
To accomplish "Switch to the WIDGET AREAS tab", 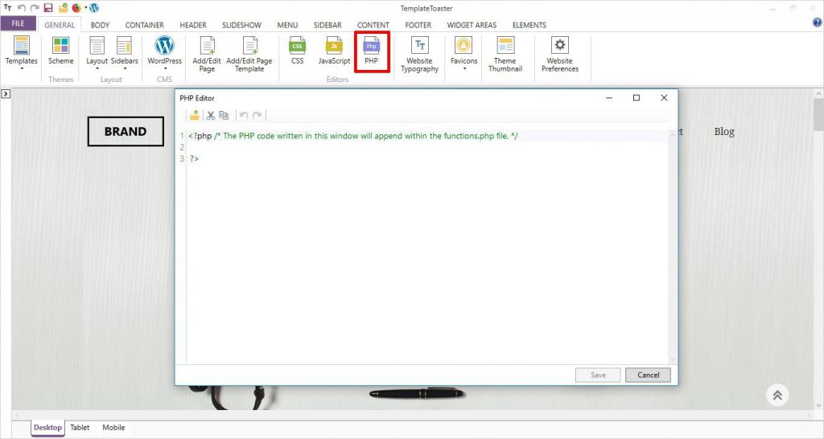I will click(472, 25).
